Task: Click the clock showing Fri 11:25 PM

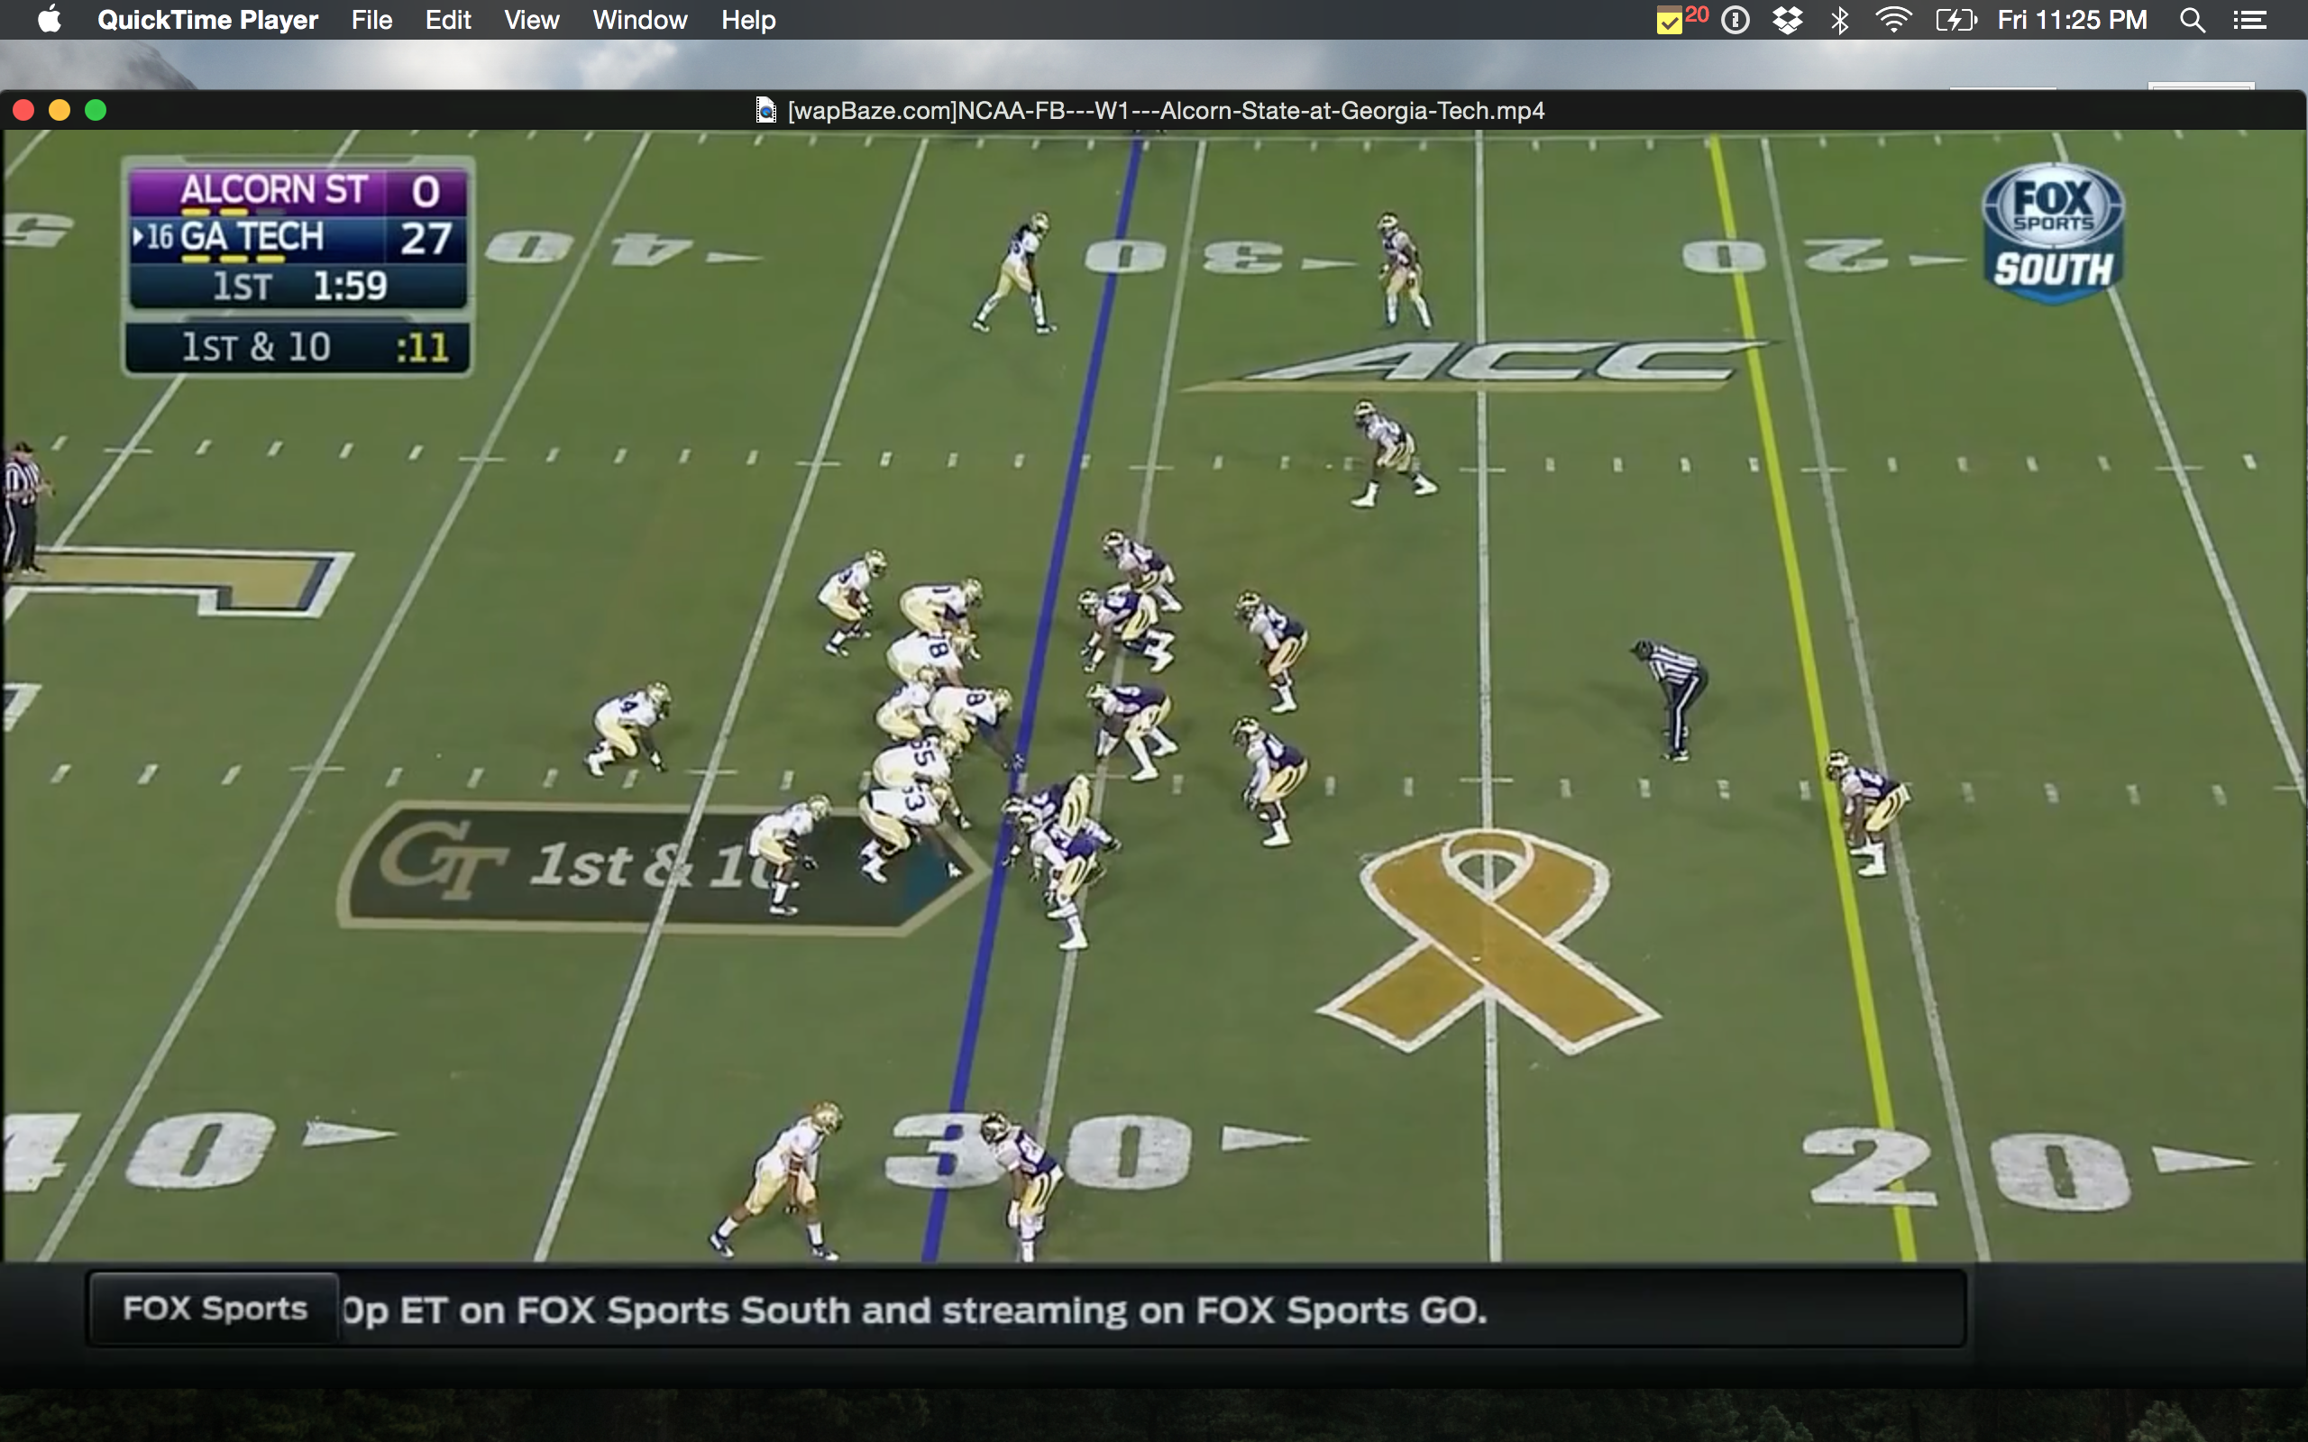Action: (2072, 20)
